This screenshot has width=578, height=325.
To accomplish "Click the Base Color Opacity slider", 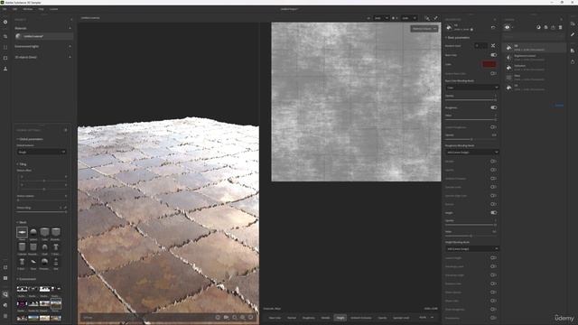I will coord(471,100).
